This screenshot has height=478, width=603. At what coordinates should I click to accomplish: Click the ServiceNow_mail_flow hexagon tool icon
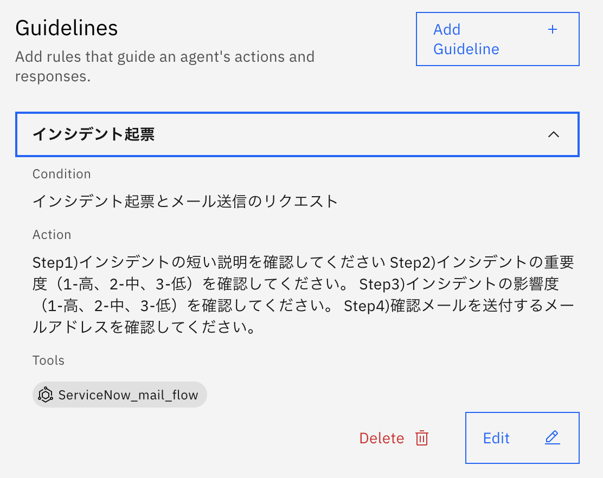[x=45, y=395]
